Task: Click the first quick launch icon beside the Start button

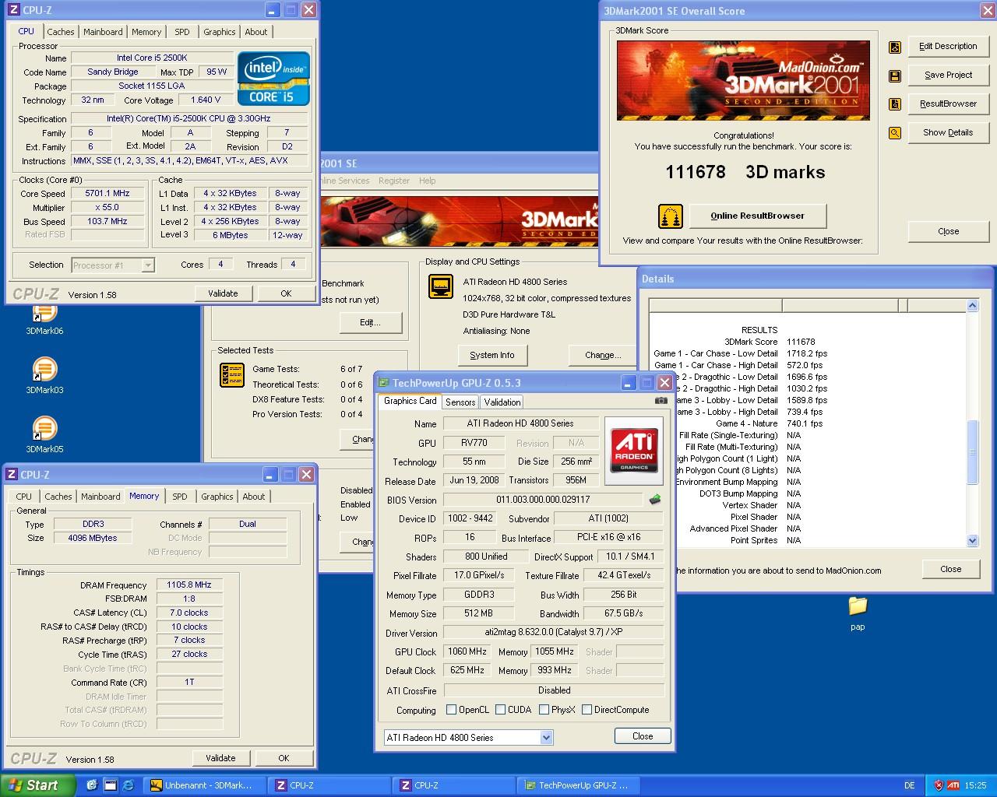Action: point(92,785)
